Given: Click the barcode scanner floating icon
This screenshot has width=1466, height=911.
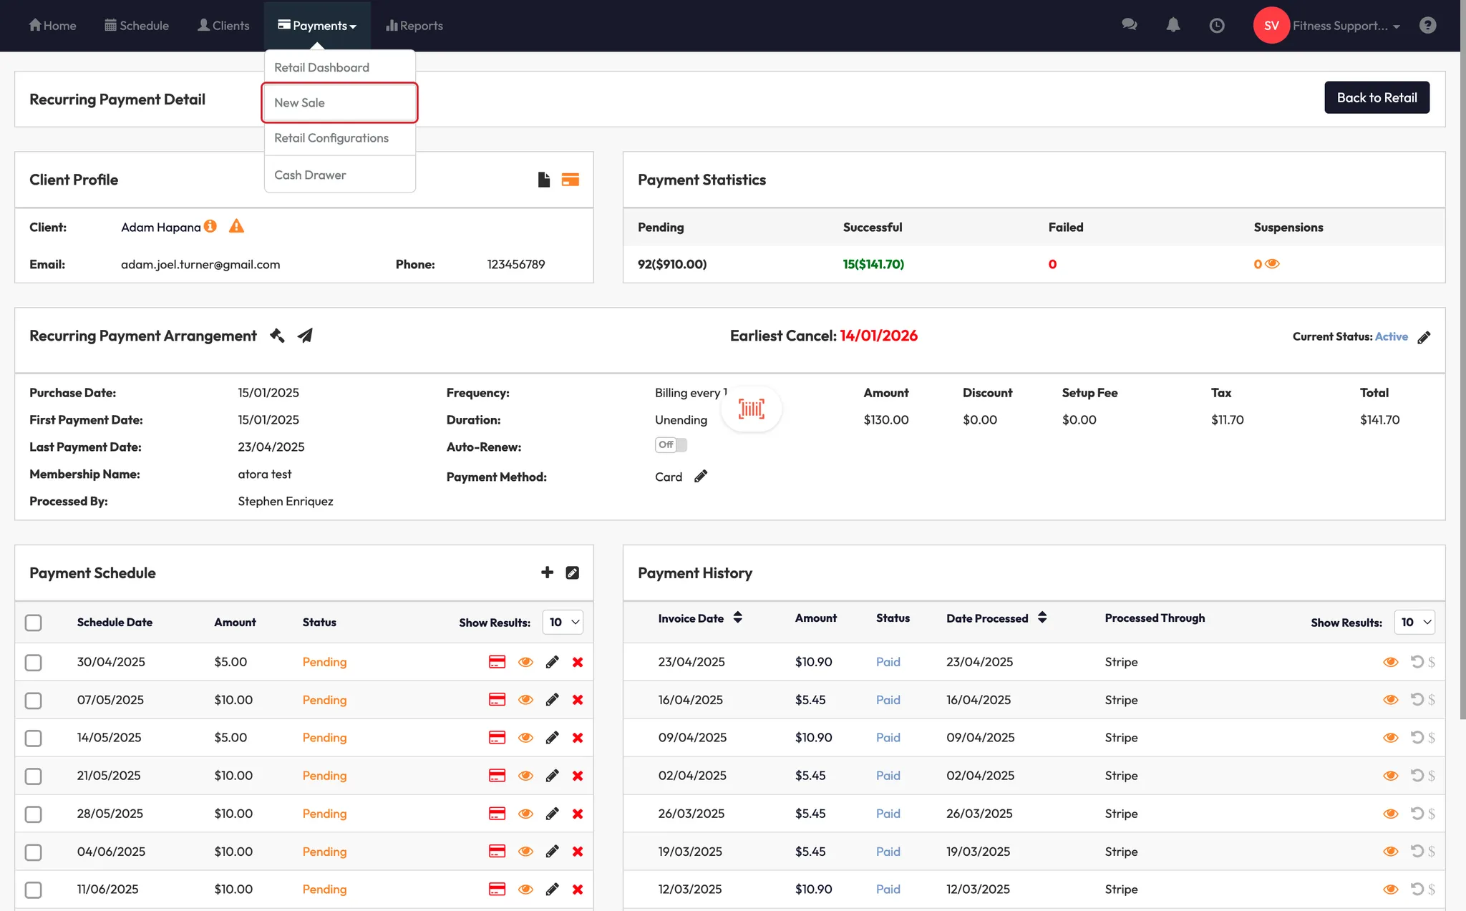Looking at the screenshot, I should 751,409.
